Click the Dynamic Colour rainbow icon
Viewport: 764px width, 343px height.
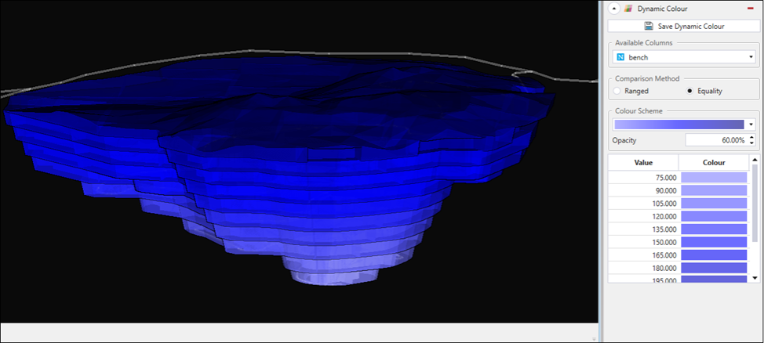(x=628, y=9)
